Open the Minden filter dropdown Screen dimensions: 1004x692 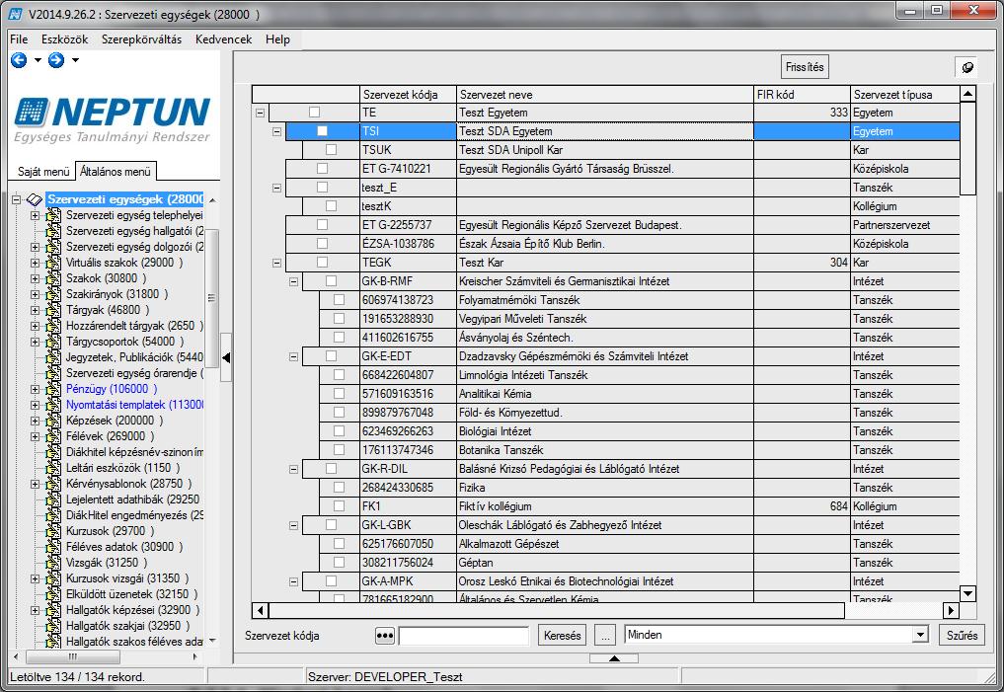(x=920, y=635)
